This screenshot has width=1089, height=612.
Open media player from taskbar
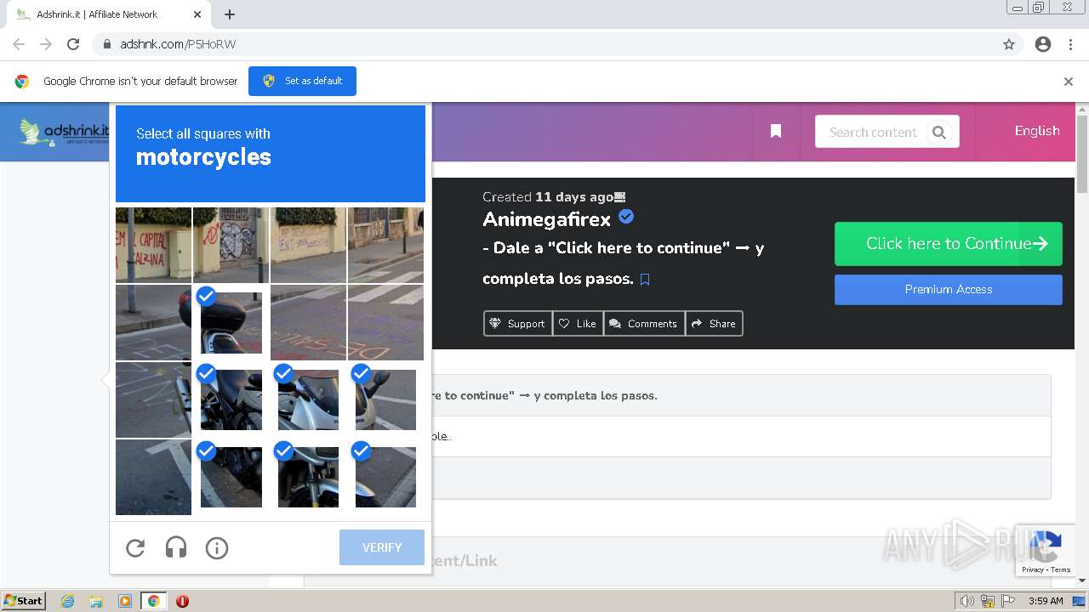pyautogui.click(x=125, y=601)
